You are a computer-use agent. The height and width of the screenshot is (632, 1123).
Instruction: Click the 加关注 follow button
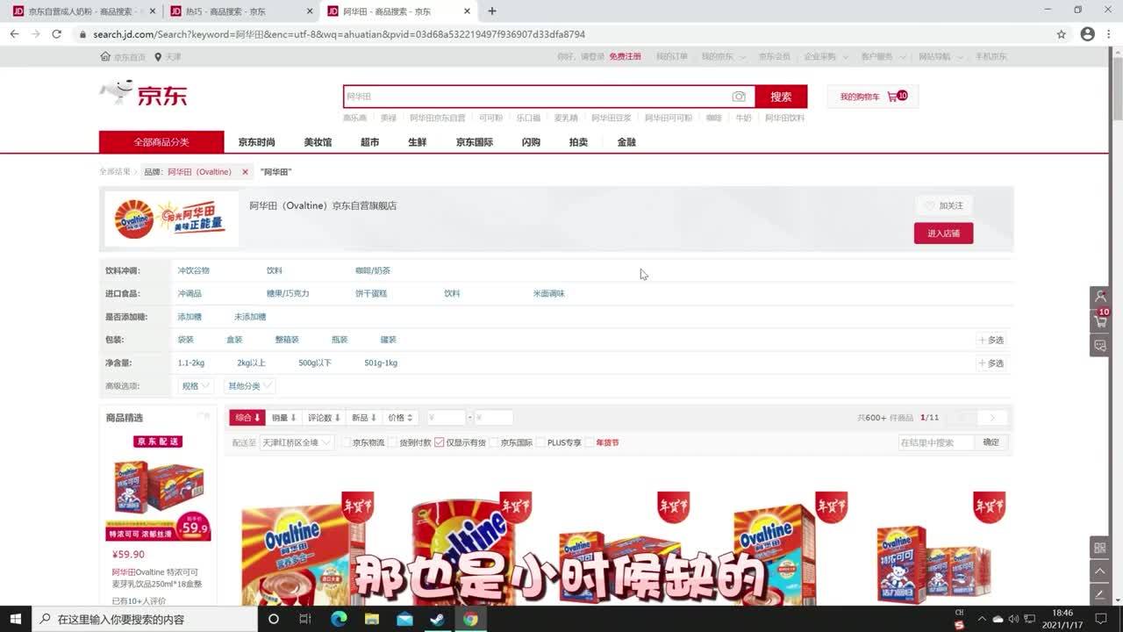[x=943, y=205]
